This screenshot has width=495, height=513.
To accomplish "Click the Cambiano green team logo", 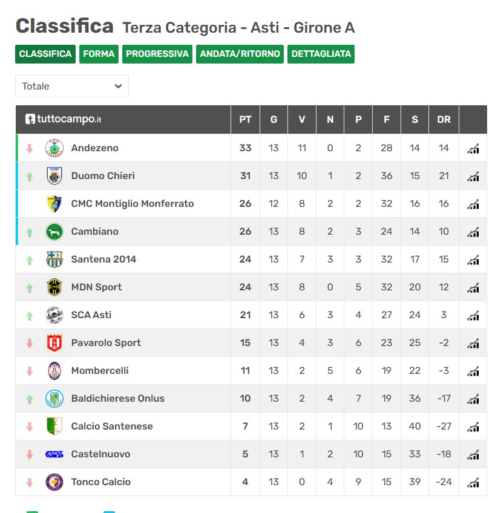I will 54,232.
